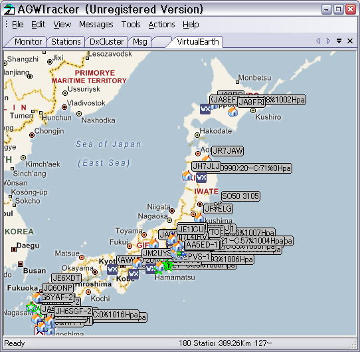Click the menu bar grip handle
The image size is (360, 352).
tap(7, 24)
